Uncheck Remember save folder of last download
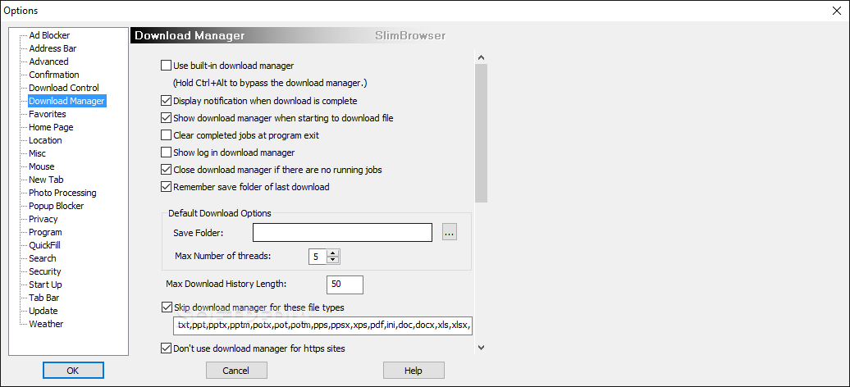850x387 pixels. pos(167,188)
